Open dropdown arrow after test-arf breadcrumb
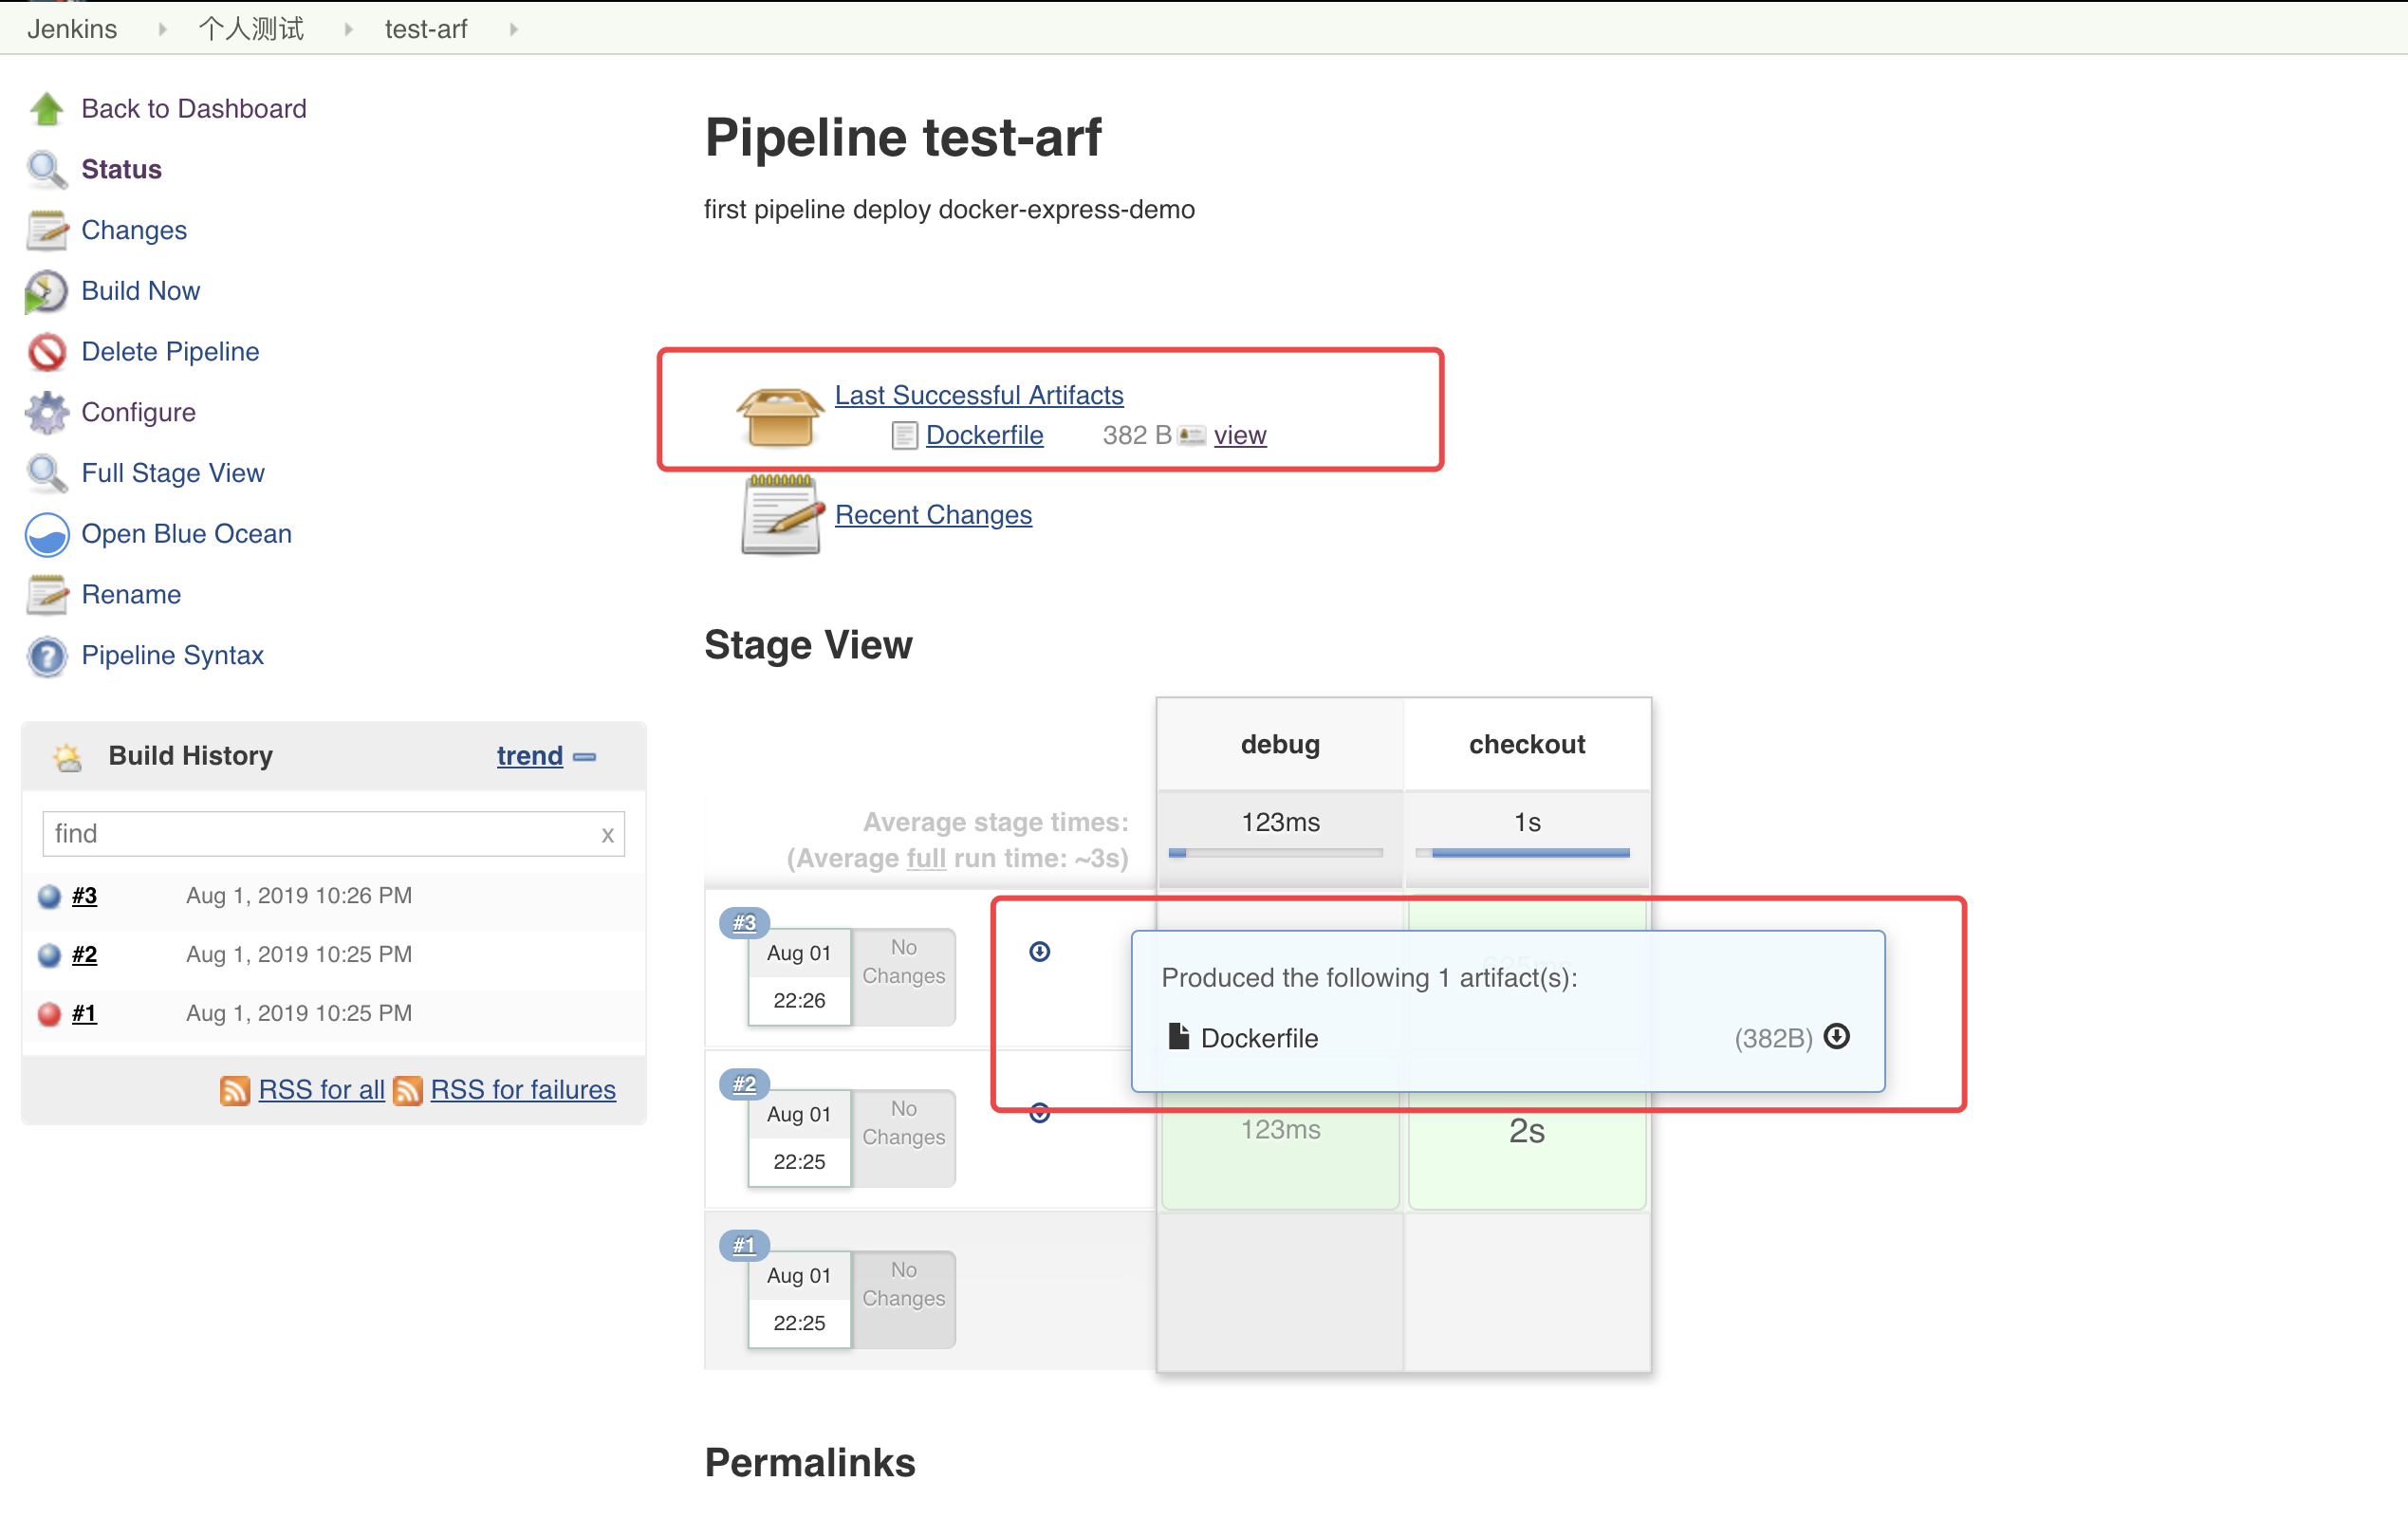 click(514, 29)
